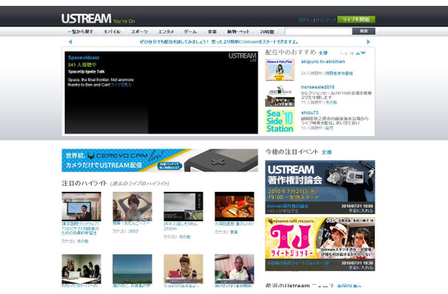Viewport: 448px width, 294px height.
Task: Click 予定に入れる under the ツイートジョッキー event
Action: [361, 268]
